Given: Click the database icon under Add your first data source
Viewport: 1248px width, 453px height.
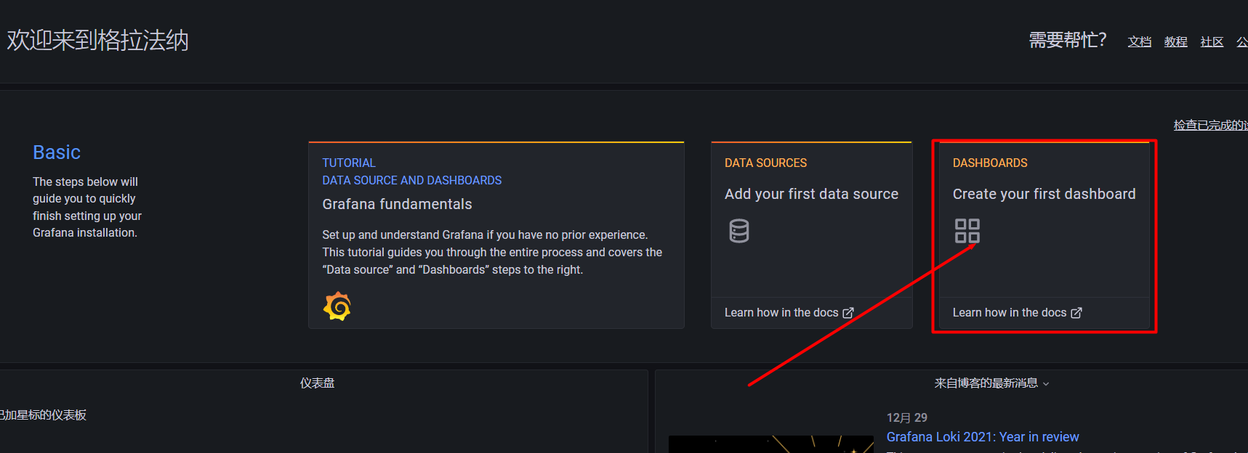Looking at the screenshot, I should (739, 231).
